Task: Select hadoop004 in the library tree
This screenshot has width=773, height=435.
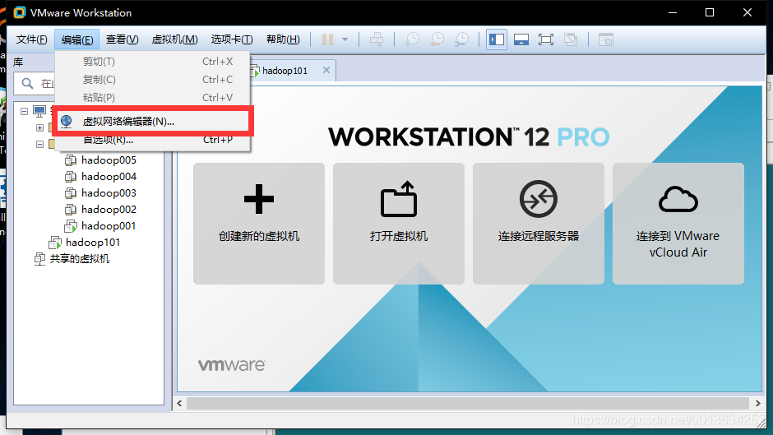Action: coord(109,177)
